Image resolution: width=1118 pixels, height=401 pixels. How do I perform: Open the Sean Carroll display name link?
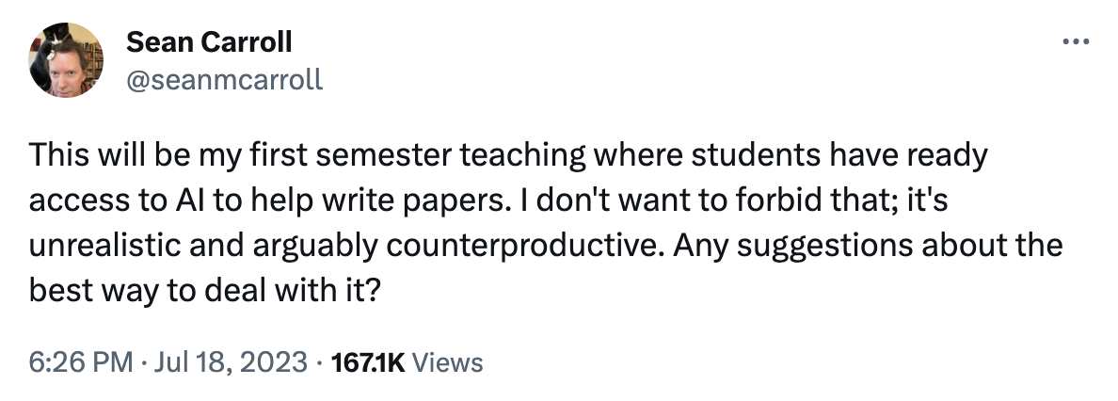coord(208,41)
